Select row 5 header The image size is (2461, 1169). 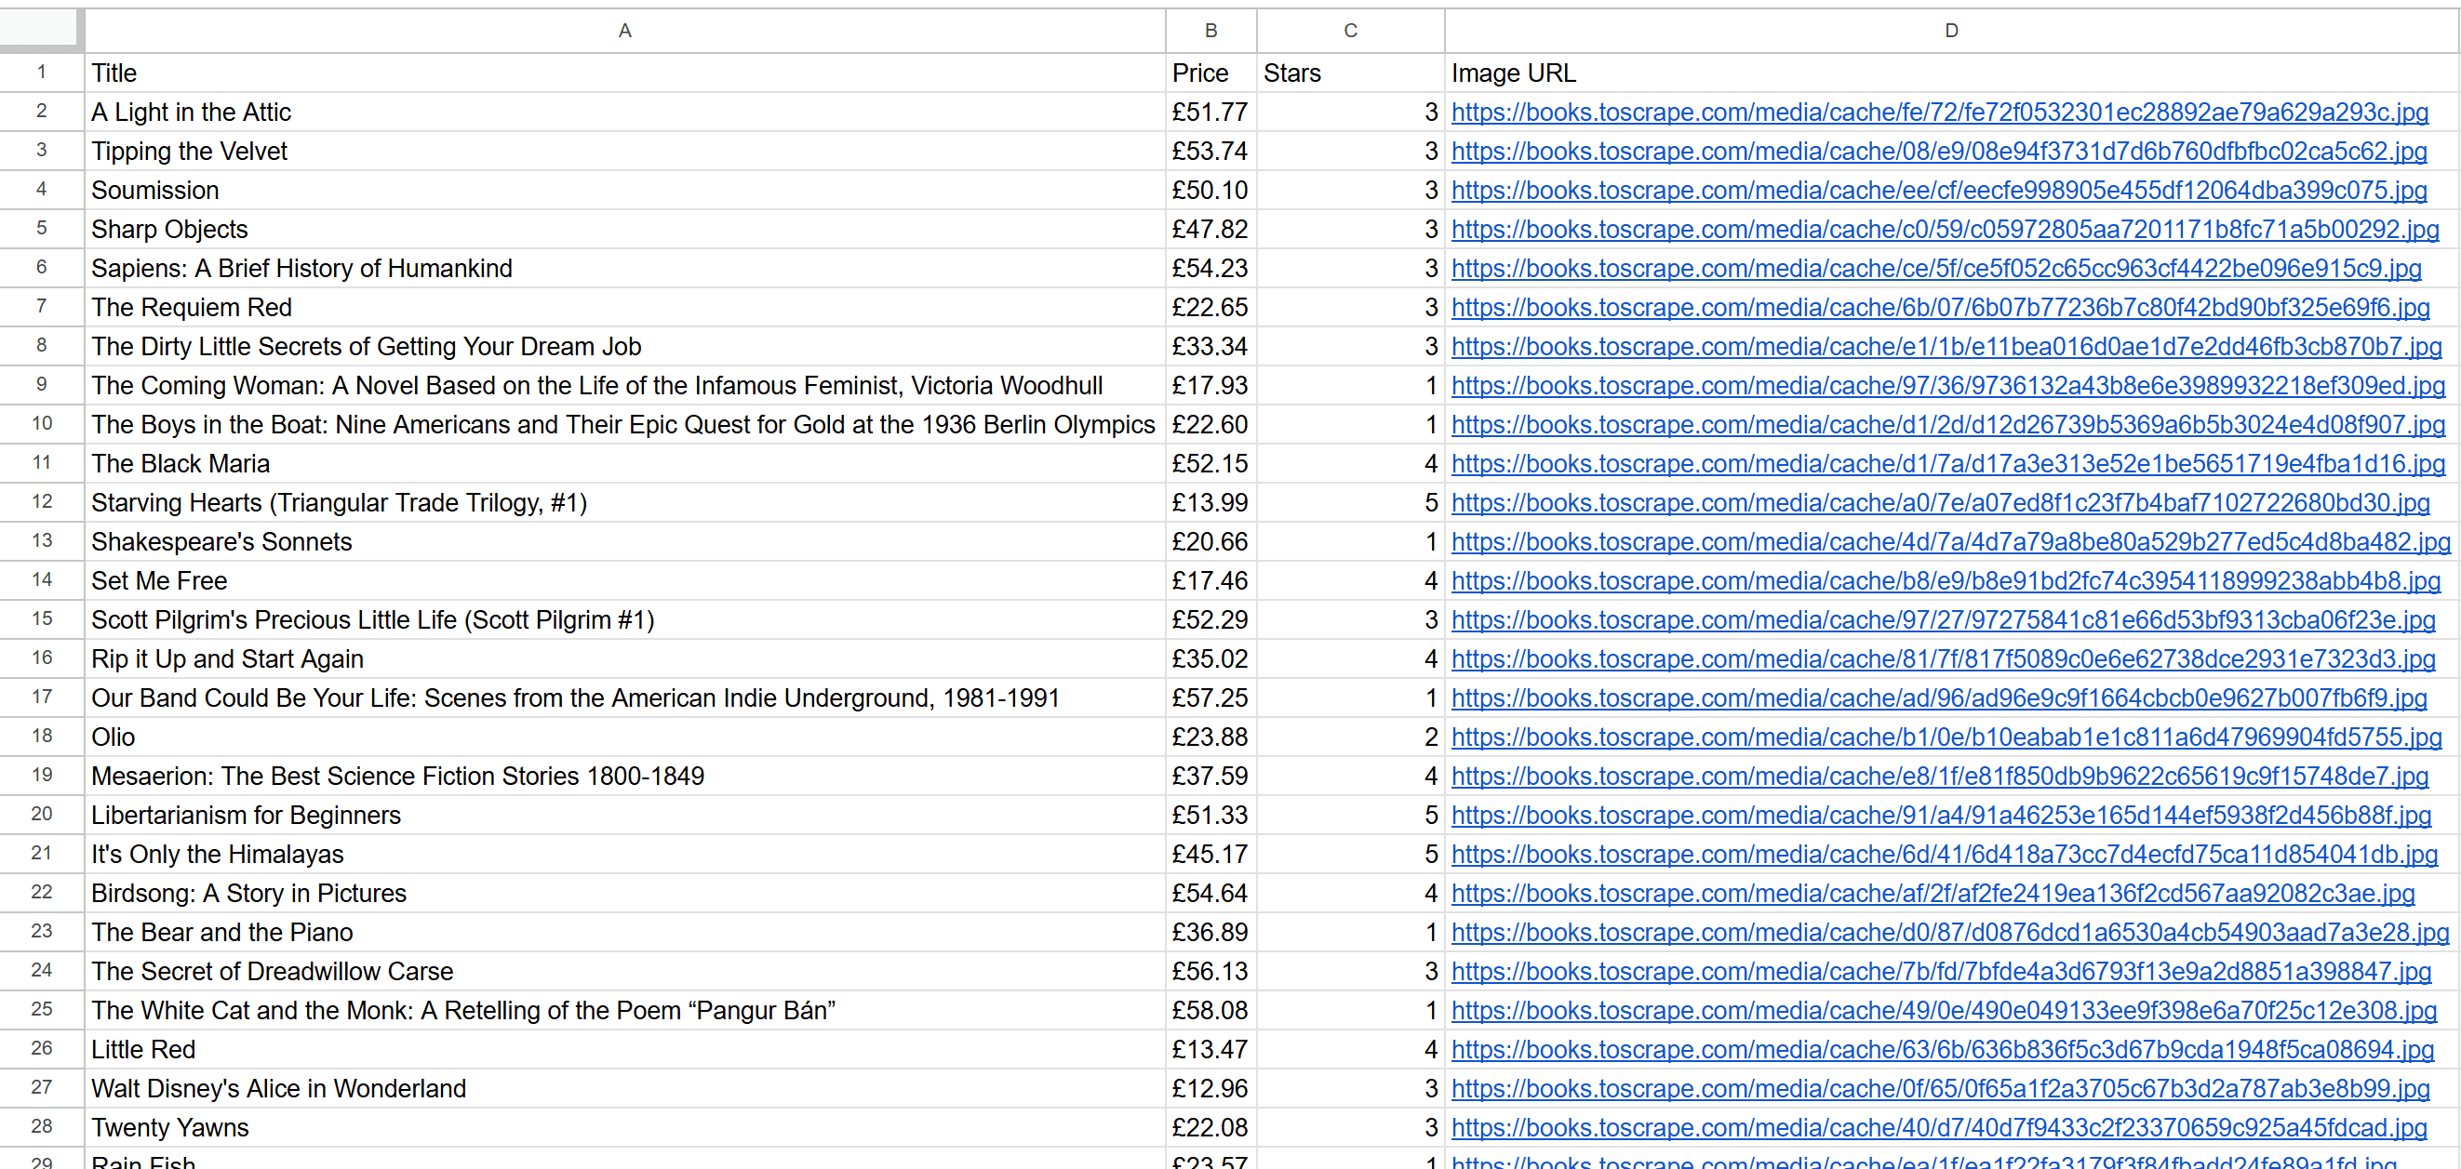click(x=41, y=228)
